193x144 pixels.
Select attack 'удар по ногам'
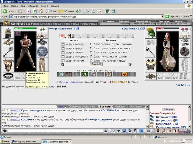tap(63, 60)
